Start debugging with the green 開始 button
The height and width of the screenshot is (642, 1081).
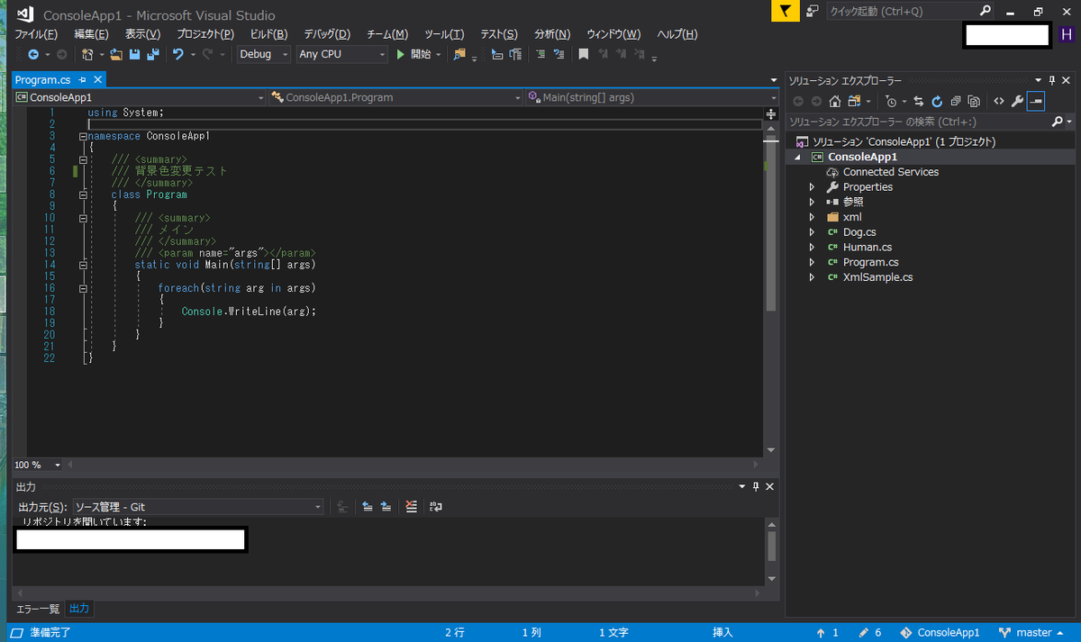click(414, 54)
